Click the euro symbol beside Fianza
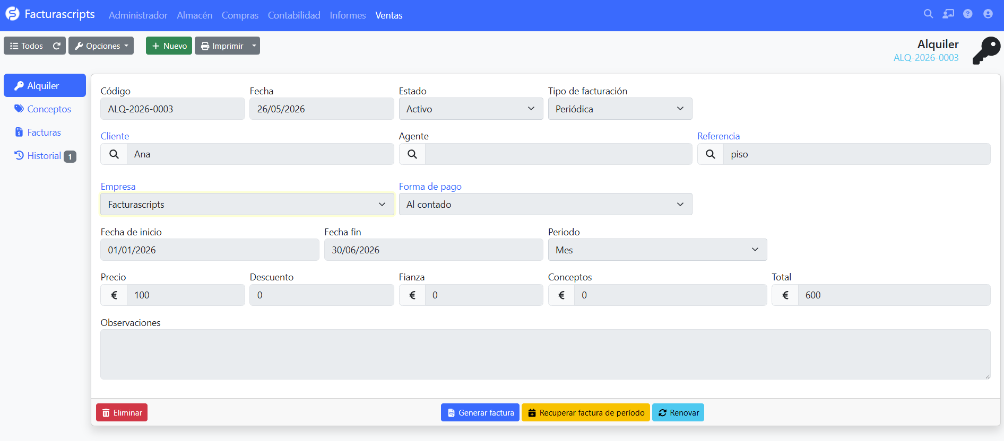 coord(412,295)
